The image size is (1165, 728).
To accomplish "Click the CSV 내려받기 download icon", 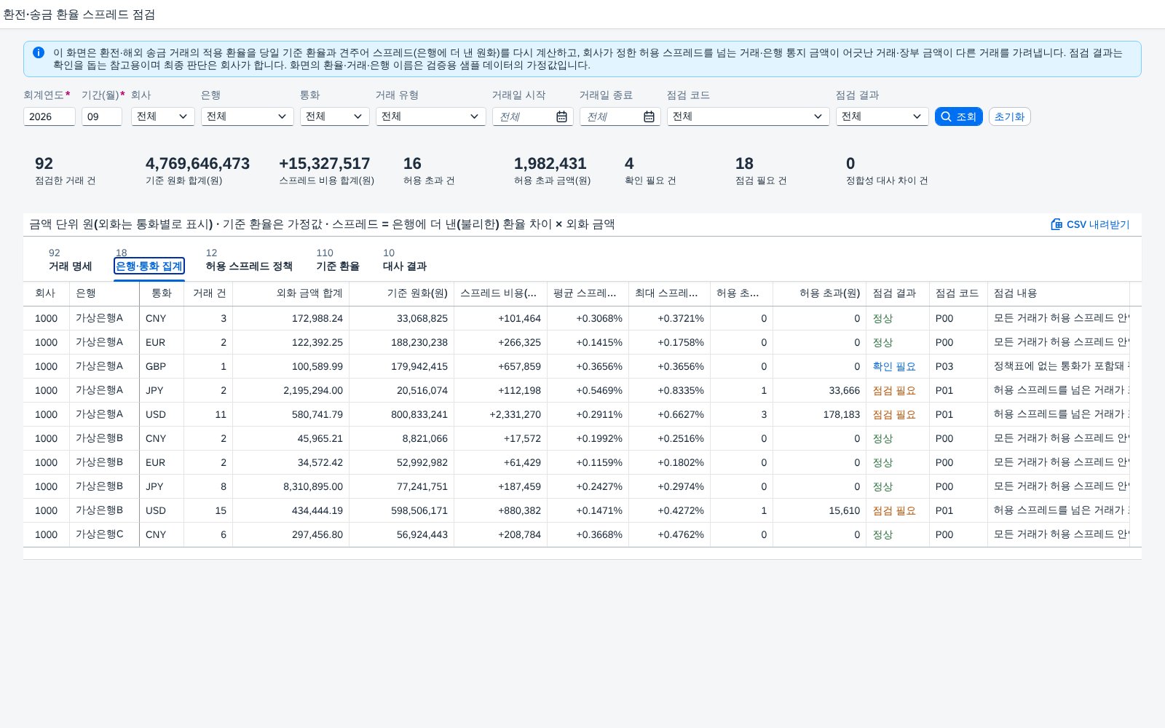I will 1057,224.
